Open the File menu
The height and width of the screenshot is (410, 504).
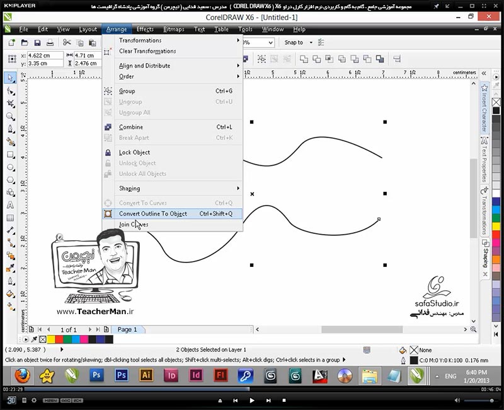pos(23,29)
